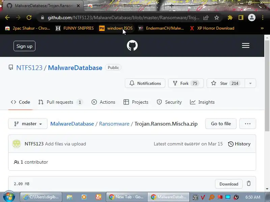Bookmark this page with the star icon
The width and height of the screenshot is (270, 202).
coord(217,18)
